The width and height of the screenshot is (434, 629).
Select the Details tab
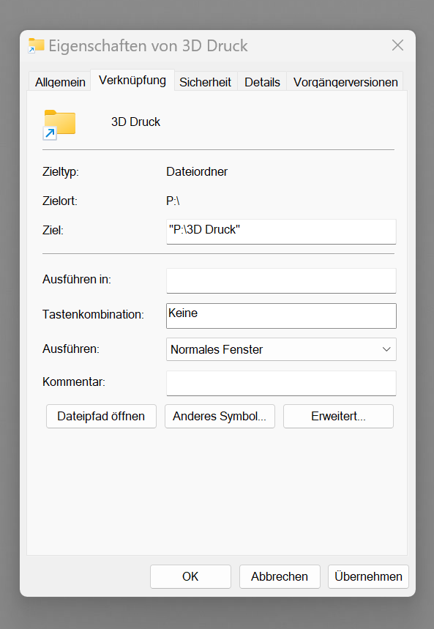click(261, 82)
